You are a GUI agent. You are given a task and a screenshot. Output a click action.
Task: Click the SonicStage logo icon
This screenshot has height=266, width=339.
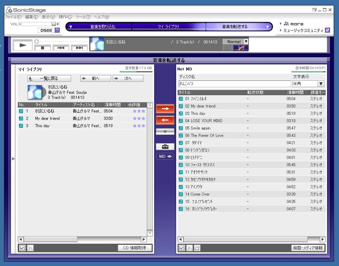pos(9,10)
